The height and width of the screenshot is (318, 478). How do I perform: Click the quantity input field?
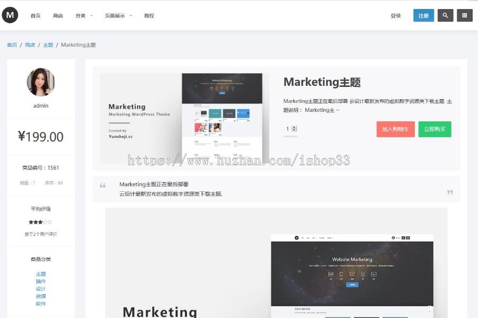pos(287,129)
